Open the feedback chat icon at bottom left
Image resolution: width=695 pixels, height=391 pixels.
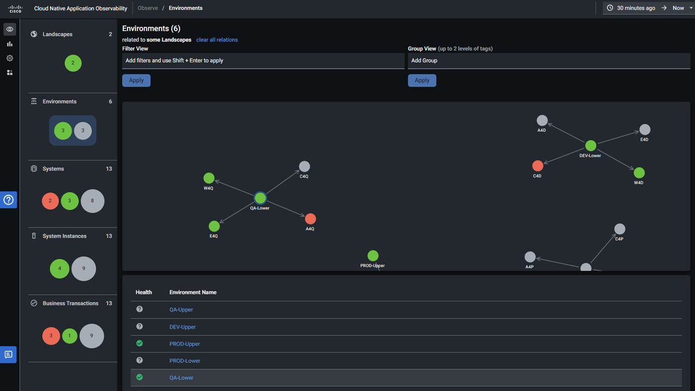(x=9, y=355)
